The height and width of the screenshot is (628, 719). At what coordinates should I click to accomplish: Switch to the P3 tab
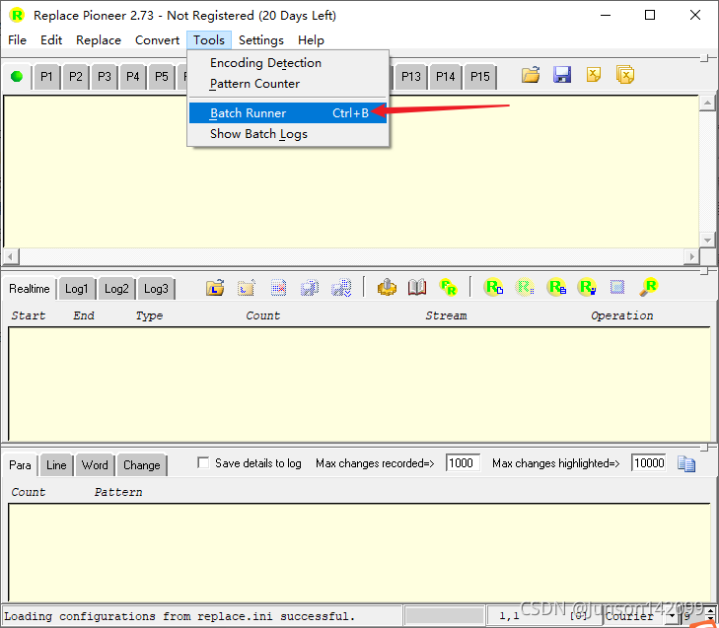105,77
